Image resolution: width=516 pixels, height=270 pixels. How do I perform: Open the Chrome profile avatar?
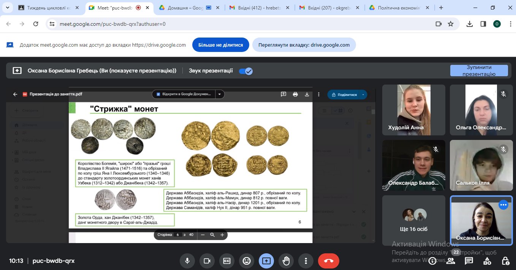497,24
